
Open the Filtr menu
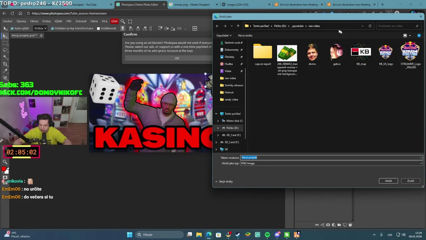tap(69, 21)
